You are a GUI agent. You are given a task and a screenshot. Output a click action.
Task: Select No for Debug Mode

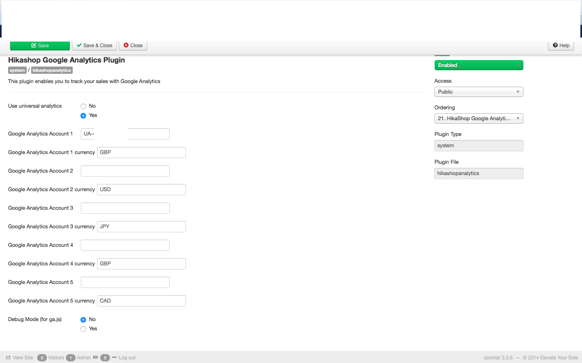click(x=83, y=320)
